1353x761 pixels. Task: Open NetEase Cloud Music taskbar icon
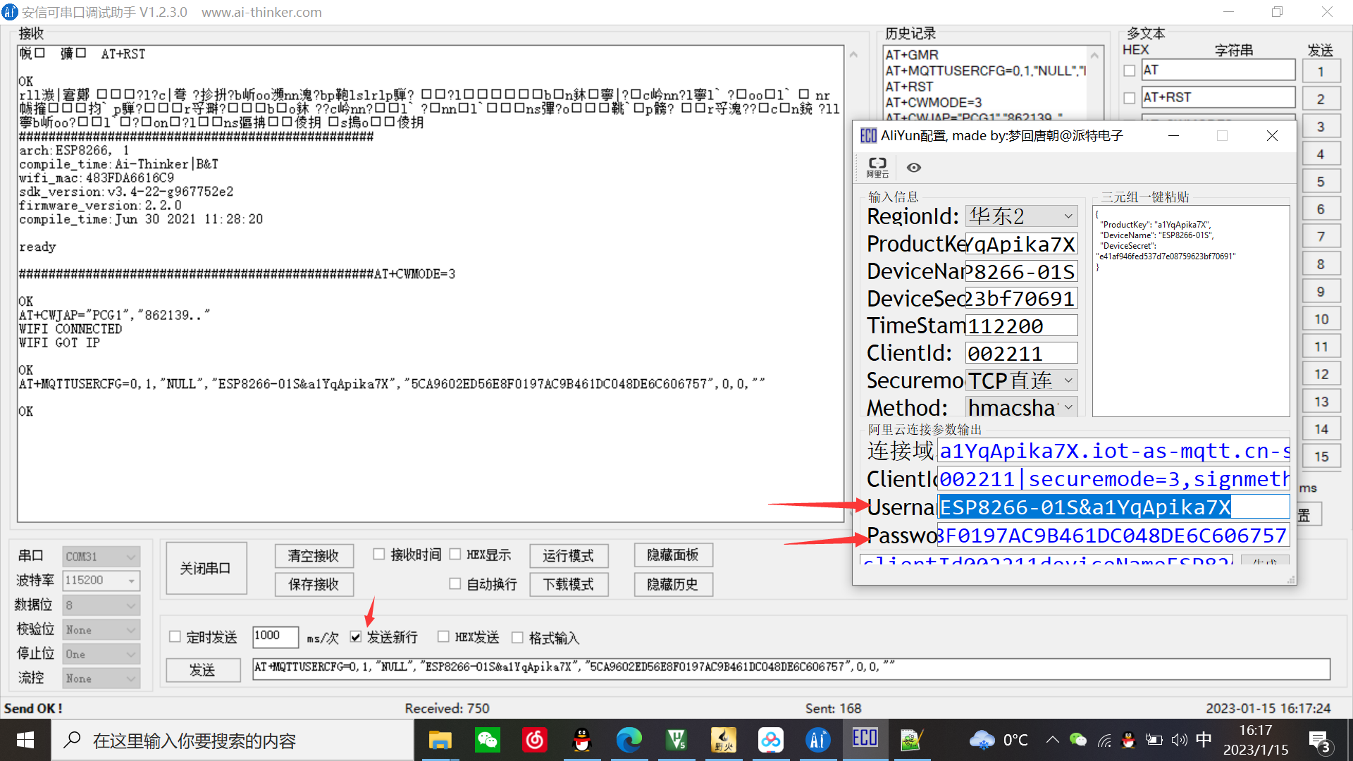coord(535,740)
